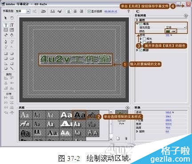Select the Add Anchor Point tool
The width and height of the screenshot is (192, 164).
click(12, 42)
